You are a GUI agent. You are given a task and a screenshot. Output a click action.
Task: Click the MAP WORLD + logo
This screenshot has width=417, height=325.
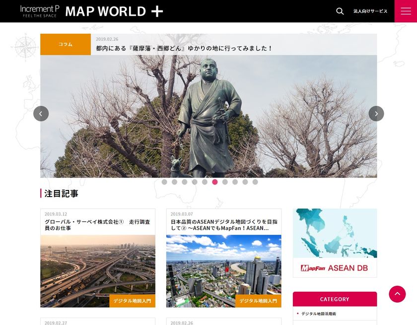(x=114, y=11)
